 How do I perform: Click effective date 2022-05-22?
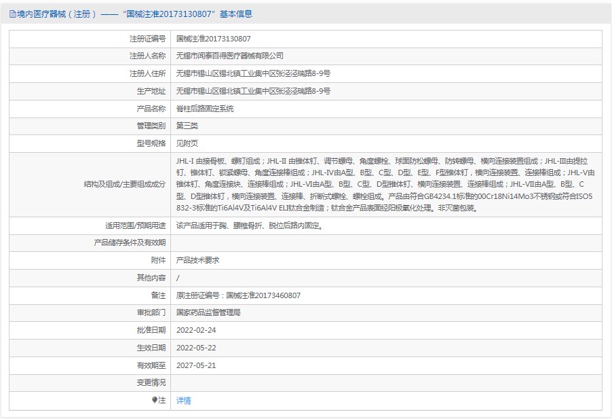196,348
